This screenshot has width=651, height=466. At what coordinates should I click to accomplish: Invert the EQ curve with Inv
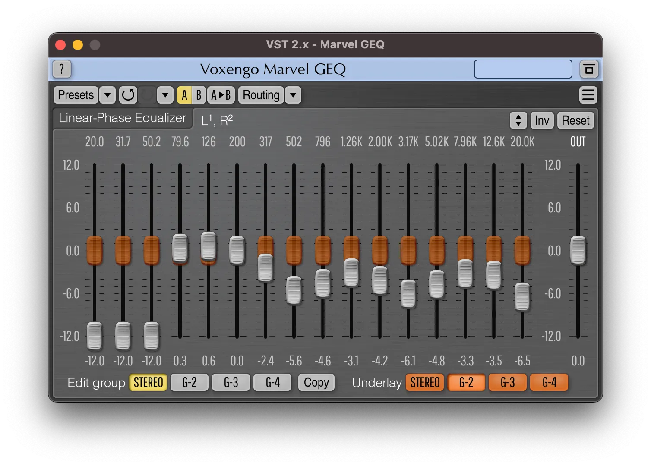click(542, 120)
